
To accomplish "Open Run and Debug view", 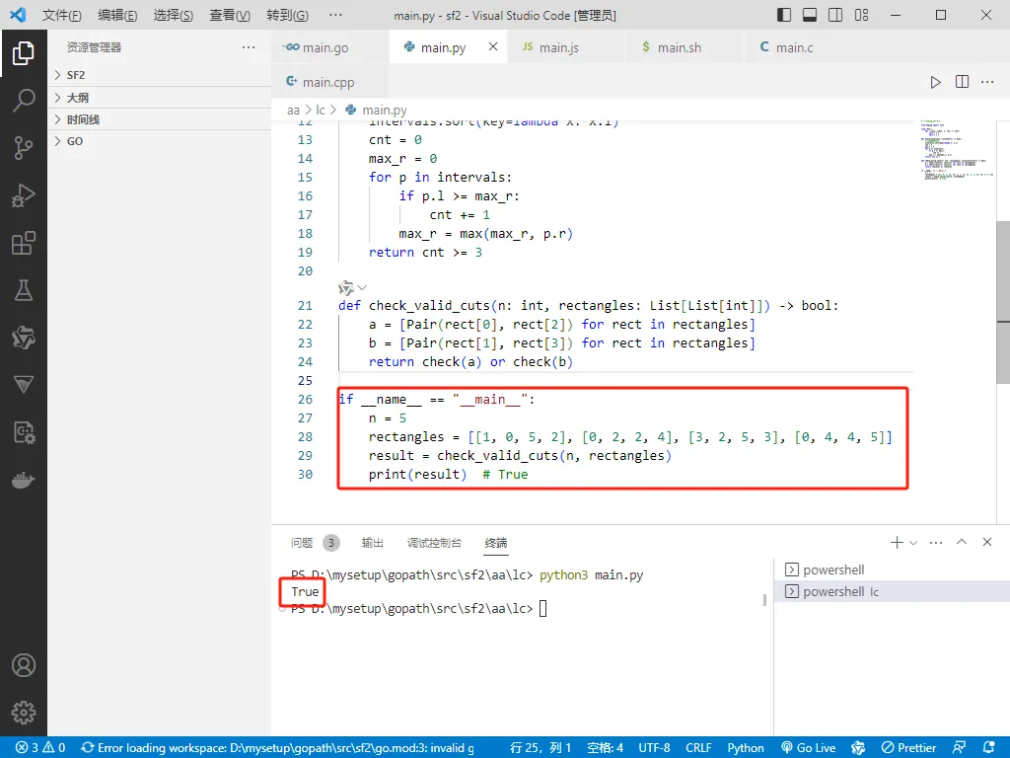I will (24, 195).
